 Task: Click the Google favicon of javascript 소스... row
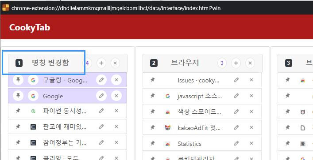click(x=168, y=96)
